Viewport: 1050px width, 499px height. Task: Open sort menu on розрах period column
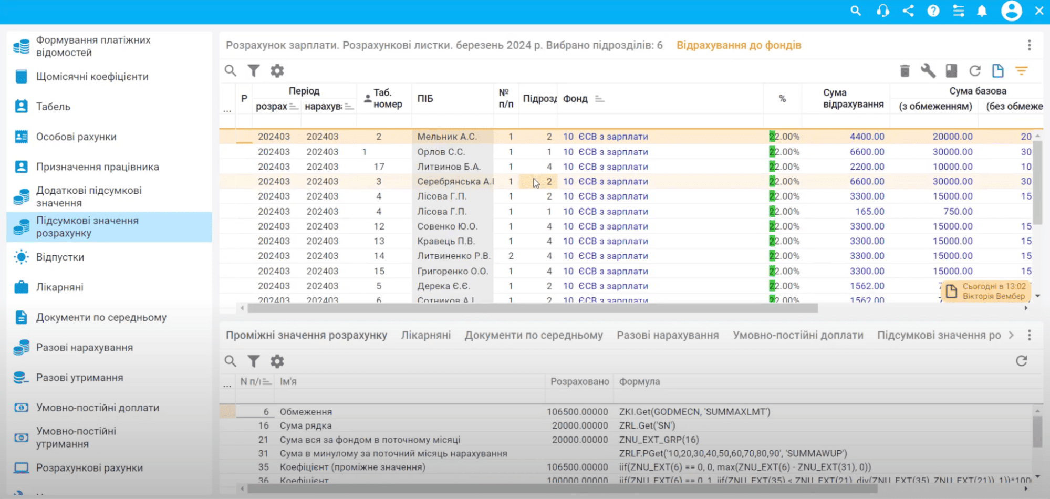coord(294,107)
